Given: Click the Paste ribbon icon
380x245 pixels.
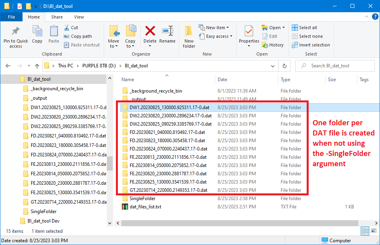Looking at the screenshot, I should click(54, 31).
